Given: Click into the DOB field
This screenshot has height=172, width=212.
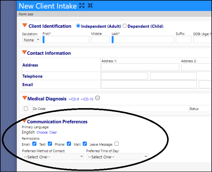Looking at the screenshot, I should click(202, 40).
